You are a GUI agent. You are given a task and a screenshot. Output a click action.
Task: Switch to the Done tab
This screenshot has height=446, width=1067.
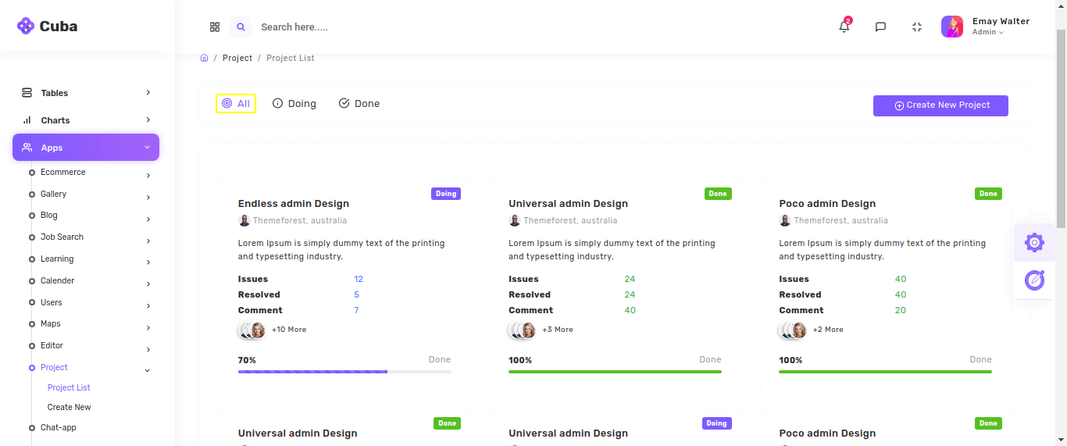(359, 104)
